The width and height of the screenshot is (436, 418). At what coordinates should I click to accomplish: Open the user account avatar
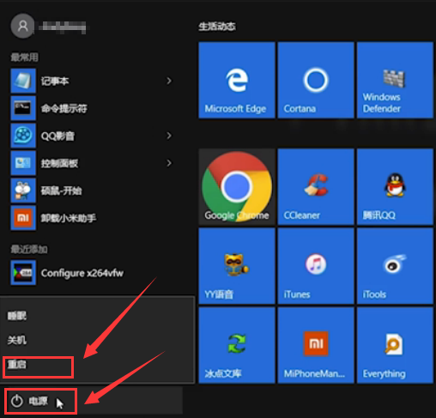[x=23, y=27]
